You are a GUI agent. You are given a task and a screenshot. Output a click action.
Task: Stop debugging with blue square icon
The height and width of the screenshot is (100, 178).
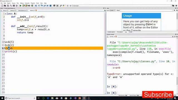51,6
